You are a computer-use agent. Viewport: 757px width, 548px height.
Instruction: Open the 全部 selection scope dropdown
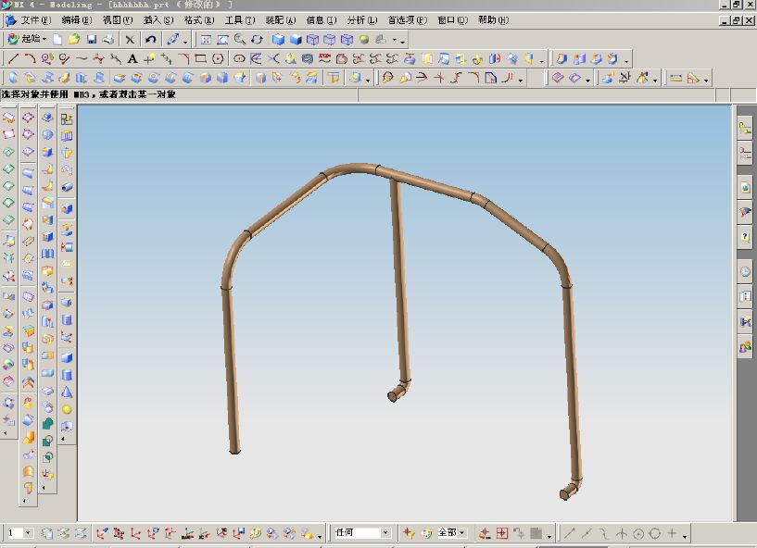pos(461,533)
